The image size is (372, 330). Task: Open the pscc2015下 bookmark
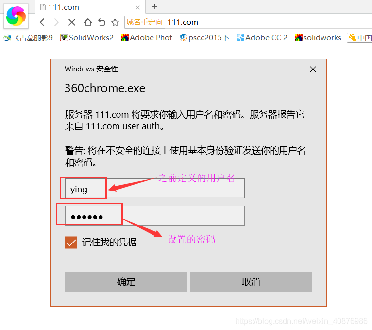point(204,38)
